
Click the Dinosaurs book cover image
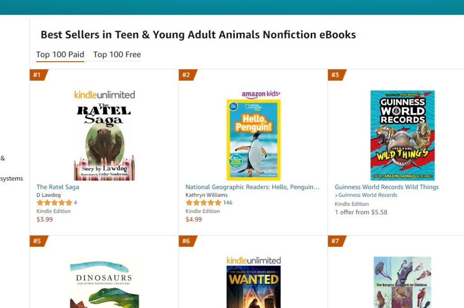[104, 283]
